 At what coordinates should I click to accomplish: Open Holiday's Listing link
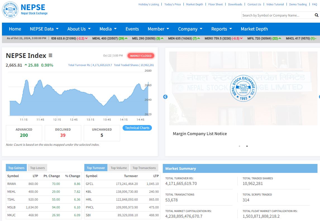point(149,4)
